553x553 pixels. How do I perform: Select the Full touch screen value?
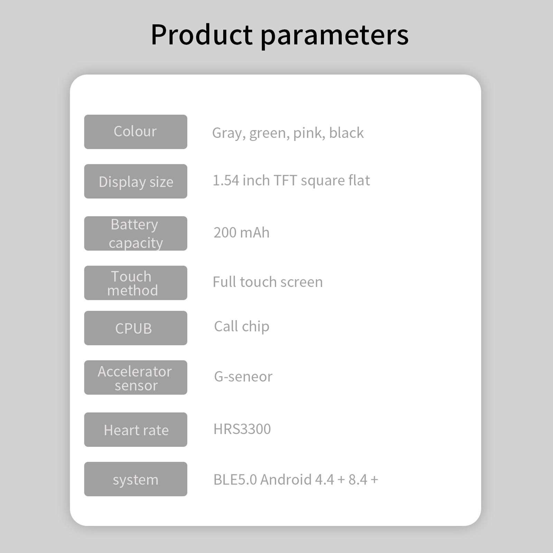[x=268, y=282]
